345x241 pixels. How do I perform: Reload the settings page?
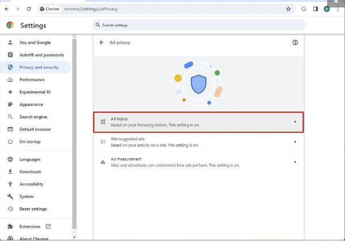(x=29, y=9)
